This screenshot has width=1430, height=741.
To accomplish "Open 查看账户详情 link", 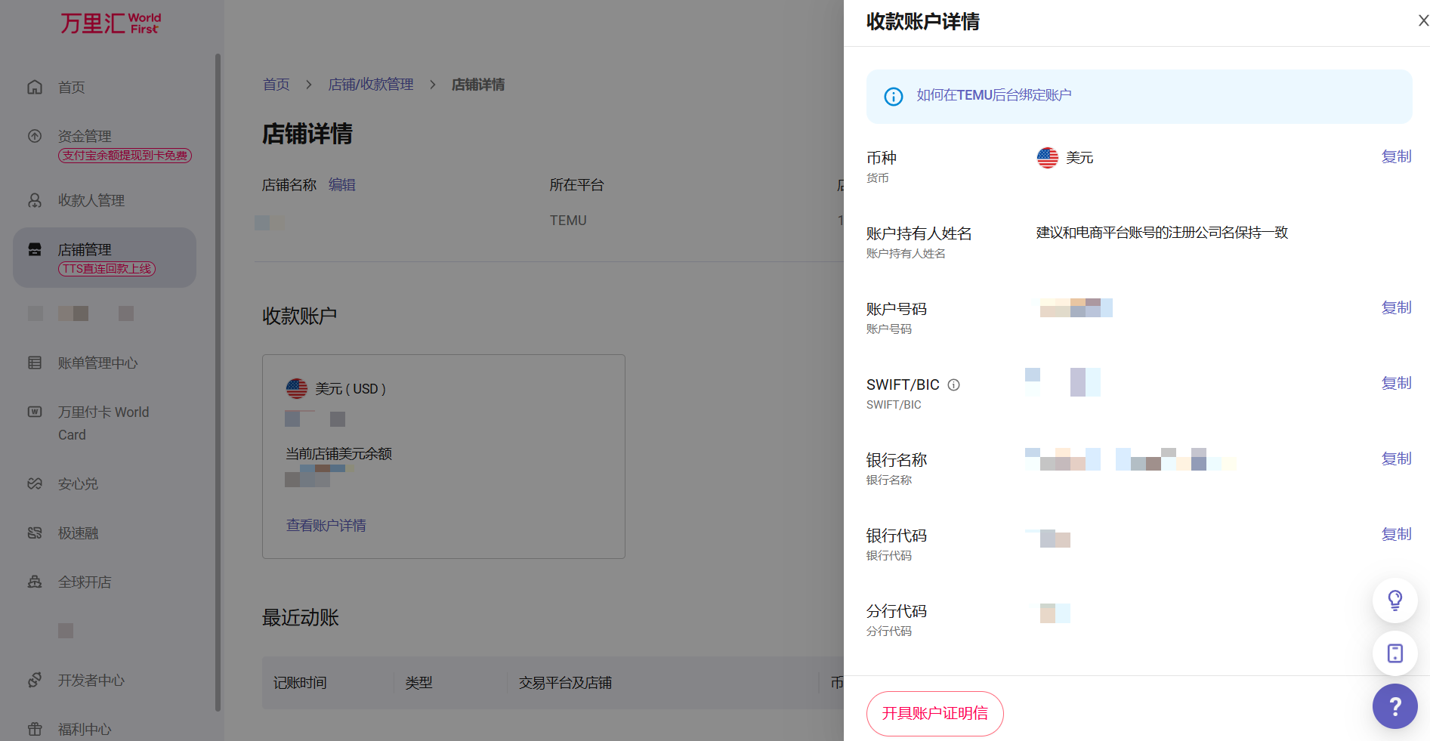I will click(x=326, y=525).
